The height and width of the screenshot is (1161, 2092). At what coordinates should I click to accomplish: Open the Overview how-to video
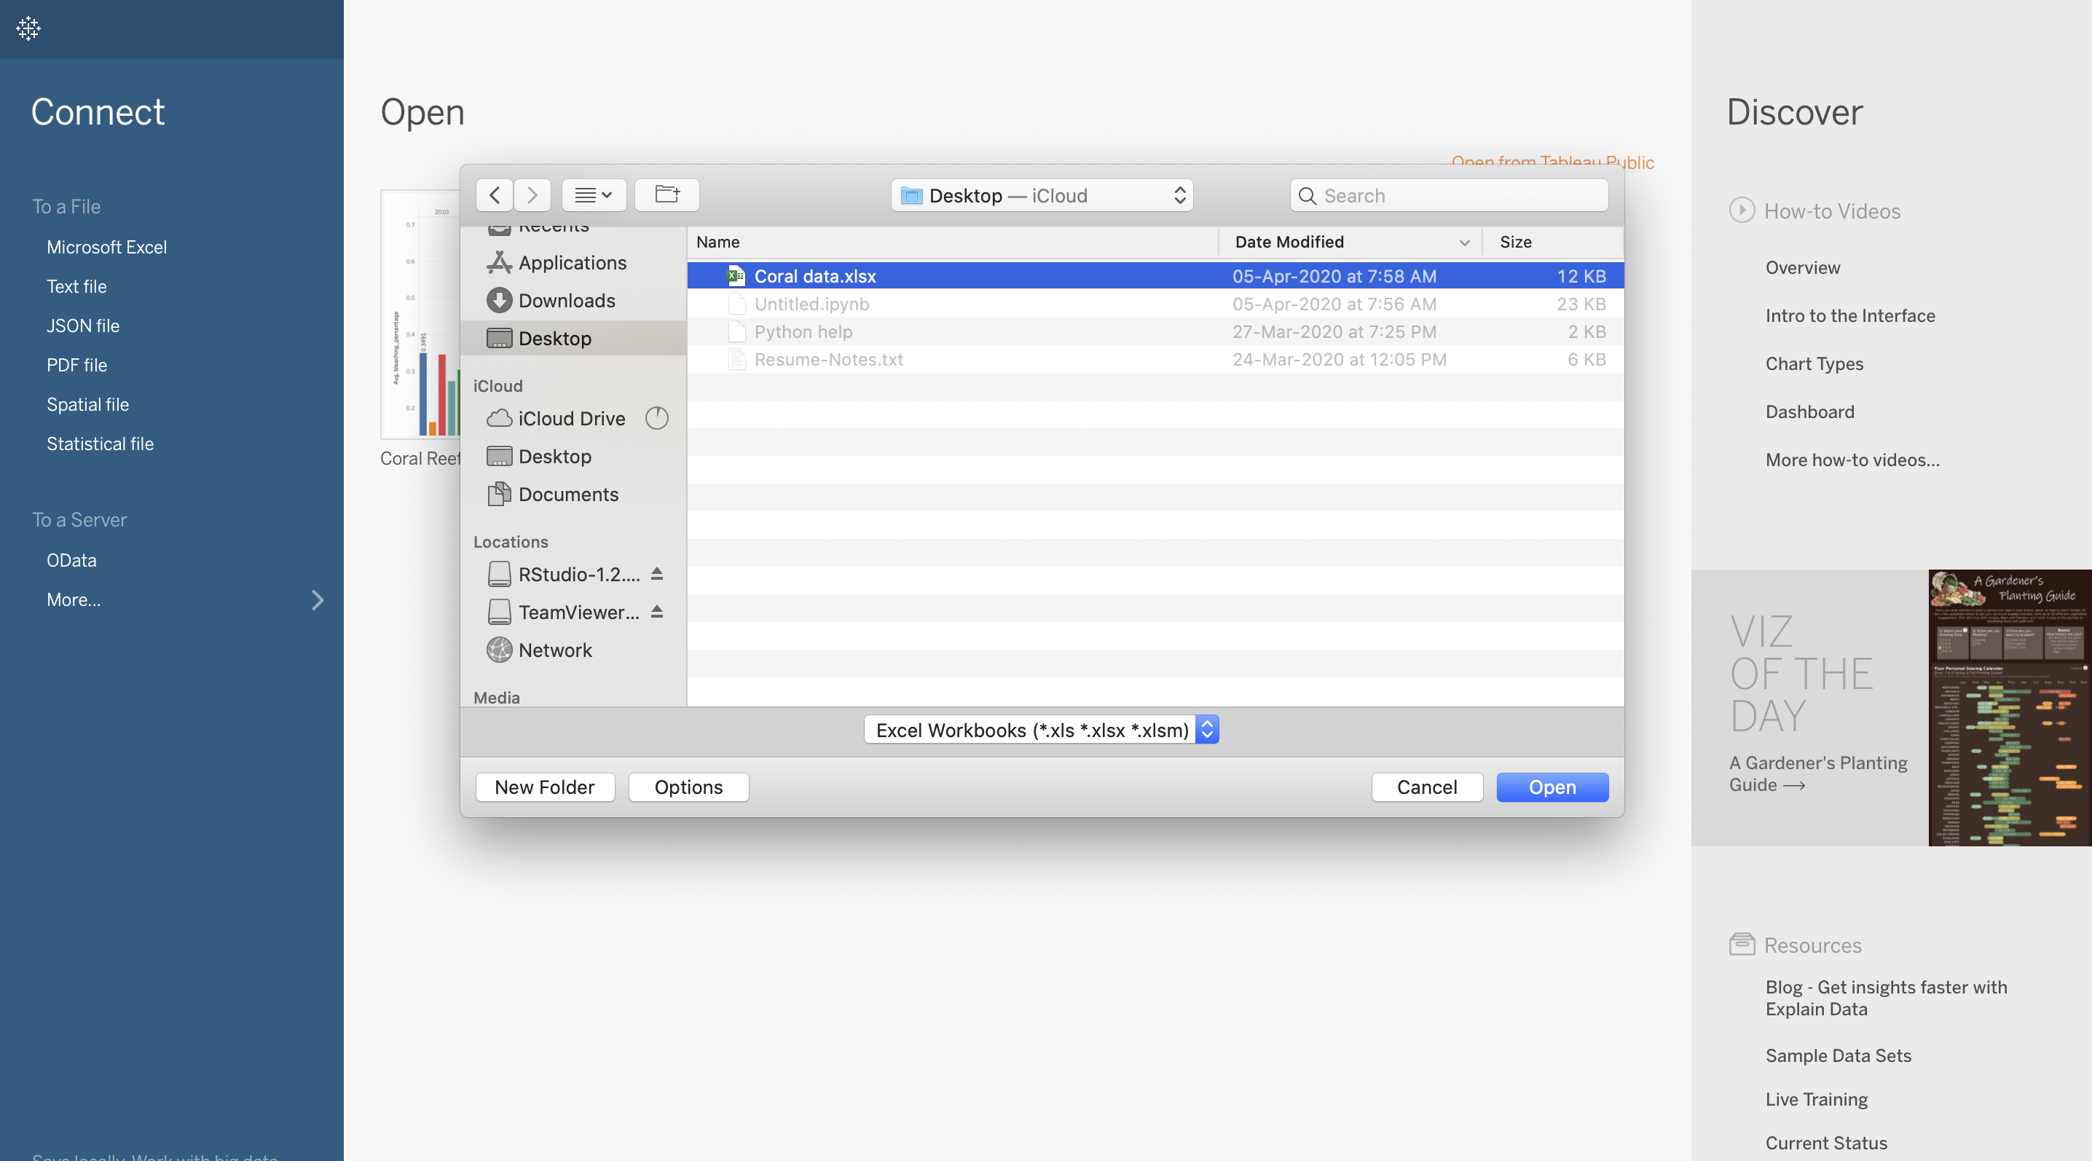pos(1803,267)
